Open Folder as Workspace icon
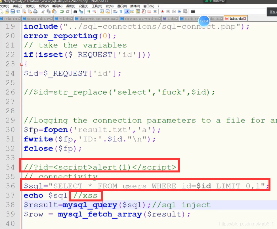Image resolution: width=277 pixels, height=229 pixels. (149, 12)
